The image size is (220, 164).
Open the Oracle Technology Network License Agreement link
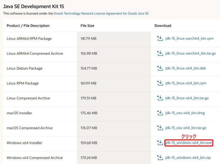pyautogui.click(x=101, y=13)
